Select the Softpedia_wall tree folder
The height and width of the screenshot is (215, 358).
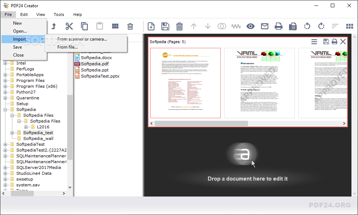38,138
